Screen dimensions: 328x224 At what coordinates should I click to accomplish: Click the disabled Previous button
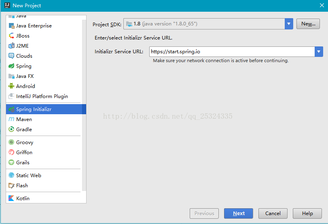204,214
